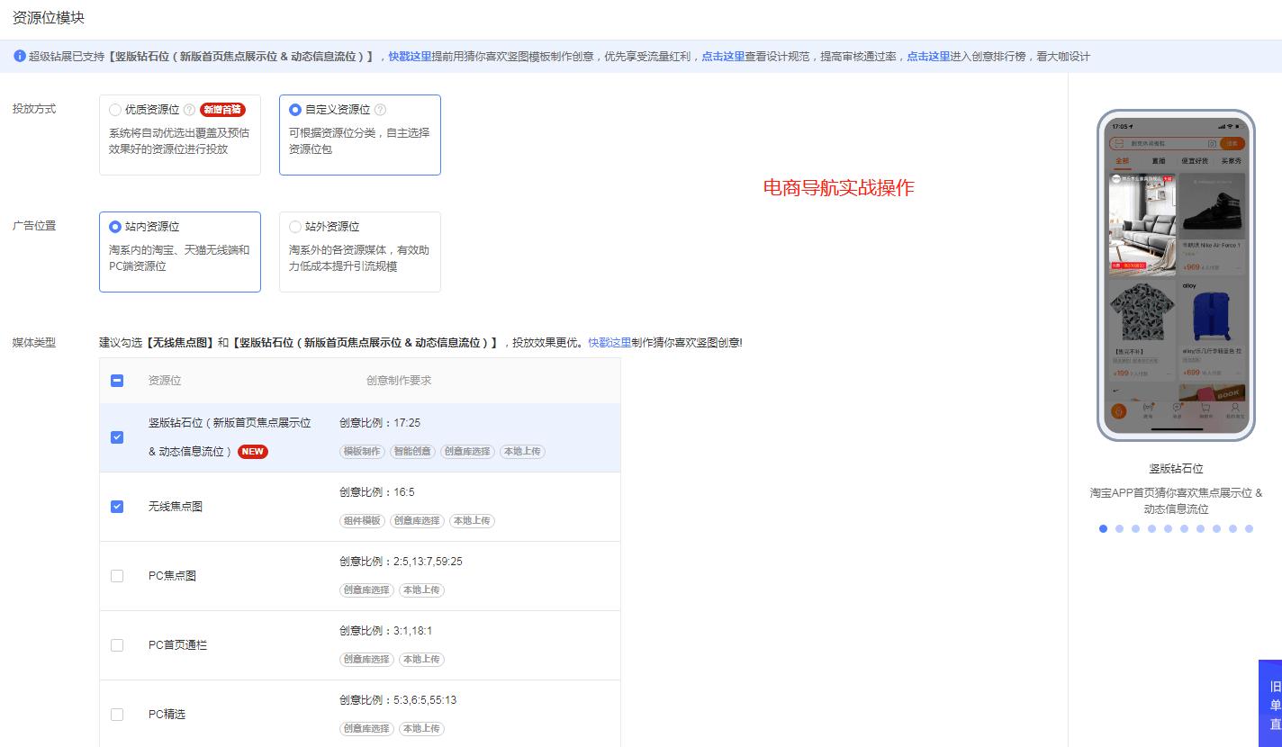Select the 站外资源位 radio option
1282x747 pixels.
294,226
